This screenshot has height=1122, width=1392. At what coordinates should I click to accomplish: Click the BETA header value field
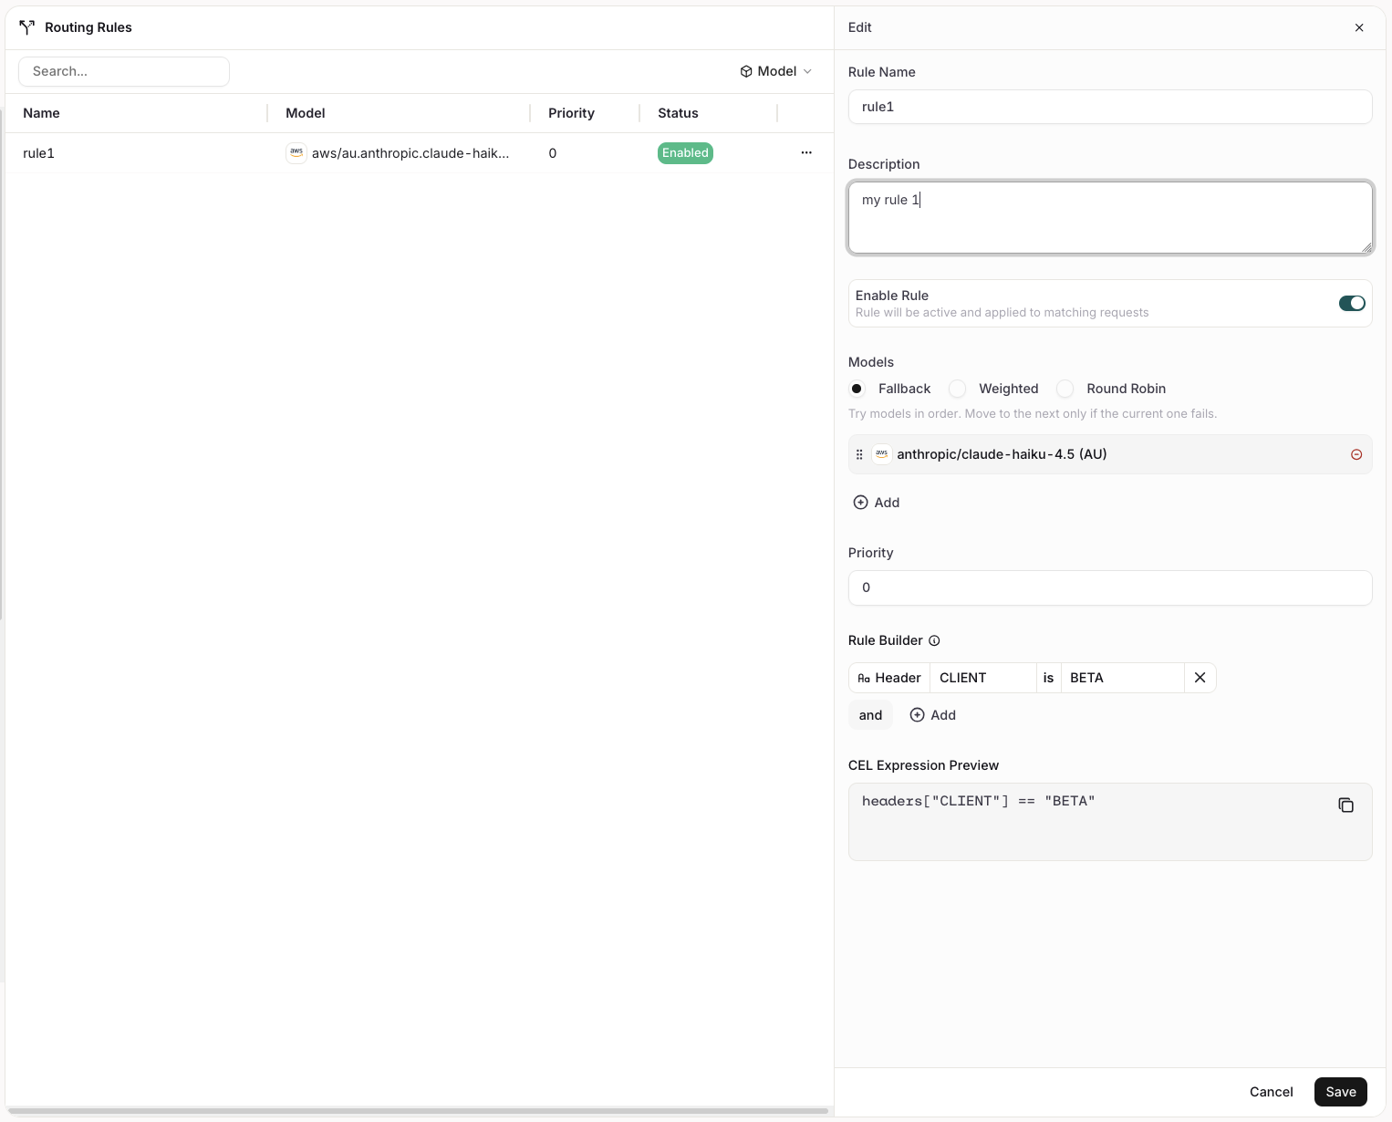[1123, 678]
